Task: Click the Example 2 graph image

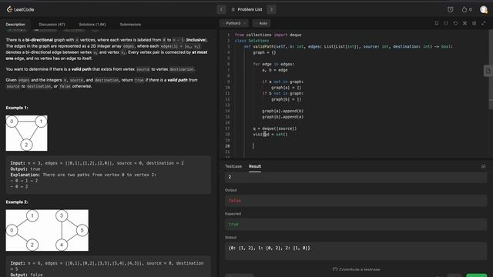Action: (x=47, y=230)
